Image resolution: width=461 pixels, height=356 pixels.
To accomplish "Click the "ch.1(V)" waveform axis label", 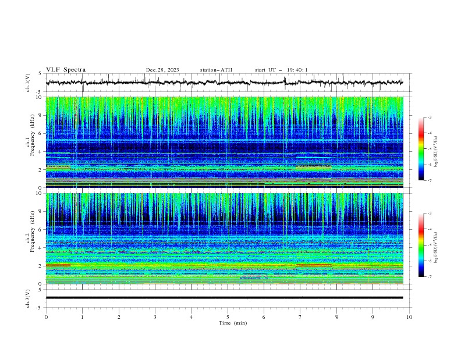I will pos(28,83).
